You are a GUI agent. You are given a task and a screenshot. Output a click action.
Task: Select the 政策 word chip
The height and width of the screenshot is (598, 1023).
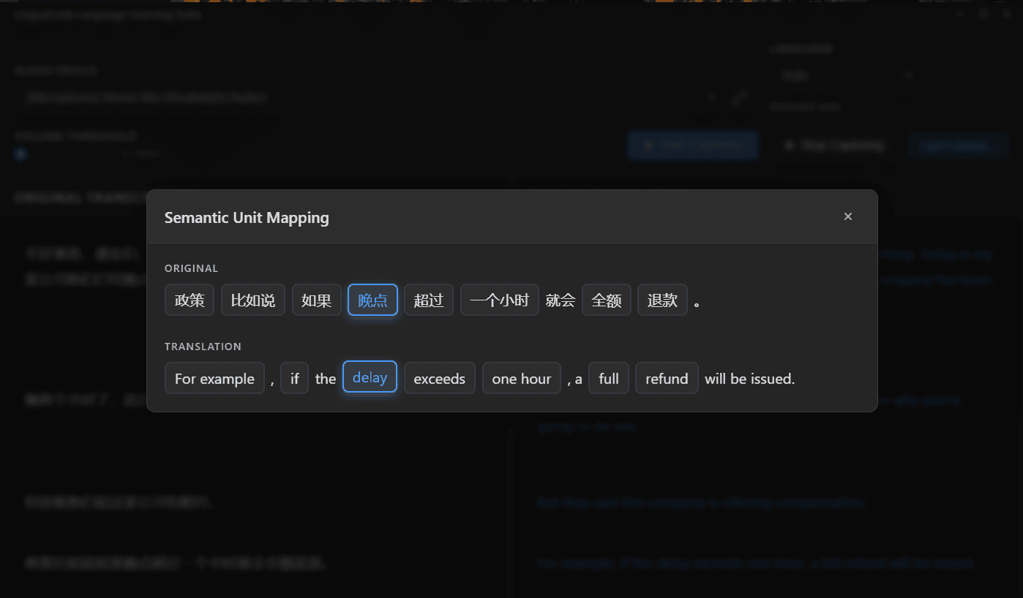click(x=190, y=300)
